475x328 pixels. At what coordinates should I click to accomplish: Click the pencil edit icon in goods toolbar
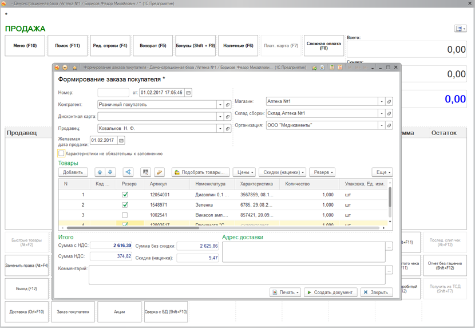[160, 172]
